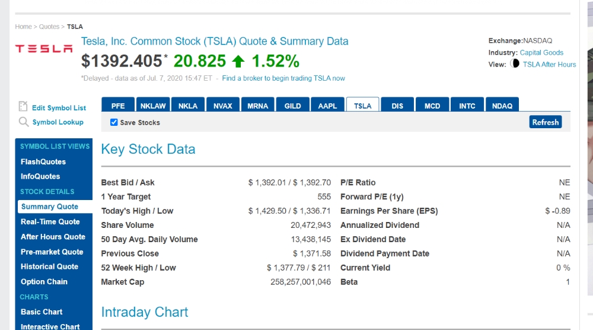Open Pre-market Quote in the sidebar
This screenshot has width=593, height=330.
coord(52,252)
